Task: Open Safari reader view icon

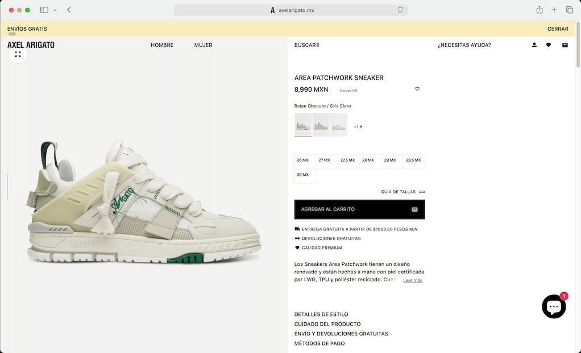Action: tap(400, 10)
